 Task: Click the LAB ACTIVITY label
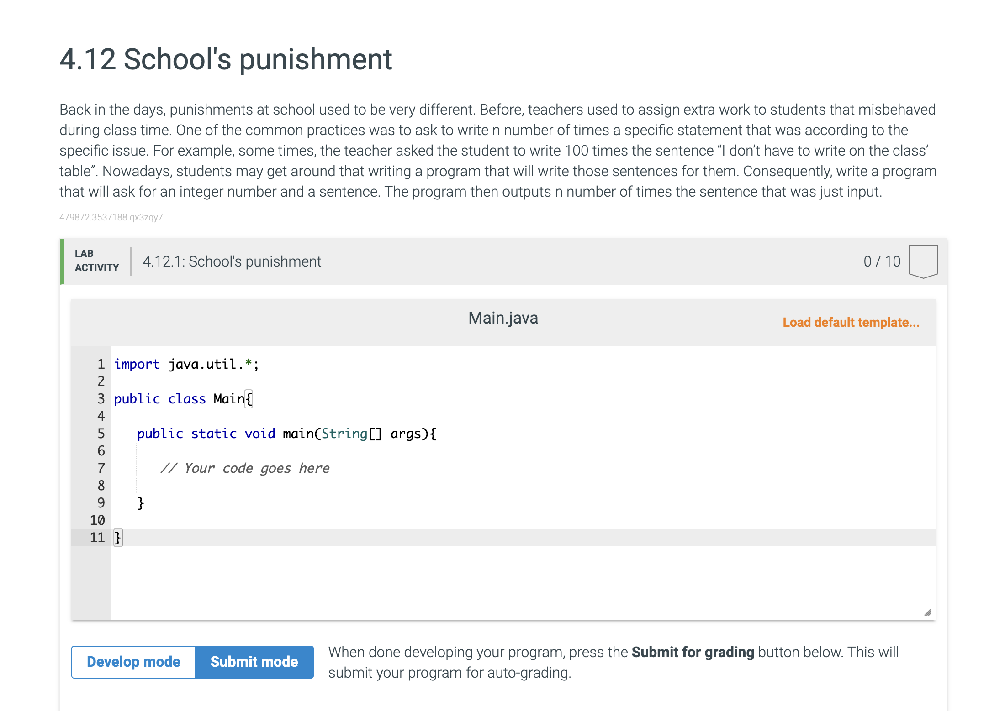click(x=96, y=261)
